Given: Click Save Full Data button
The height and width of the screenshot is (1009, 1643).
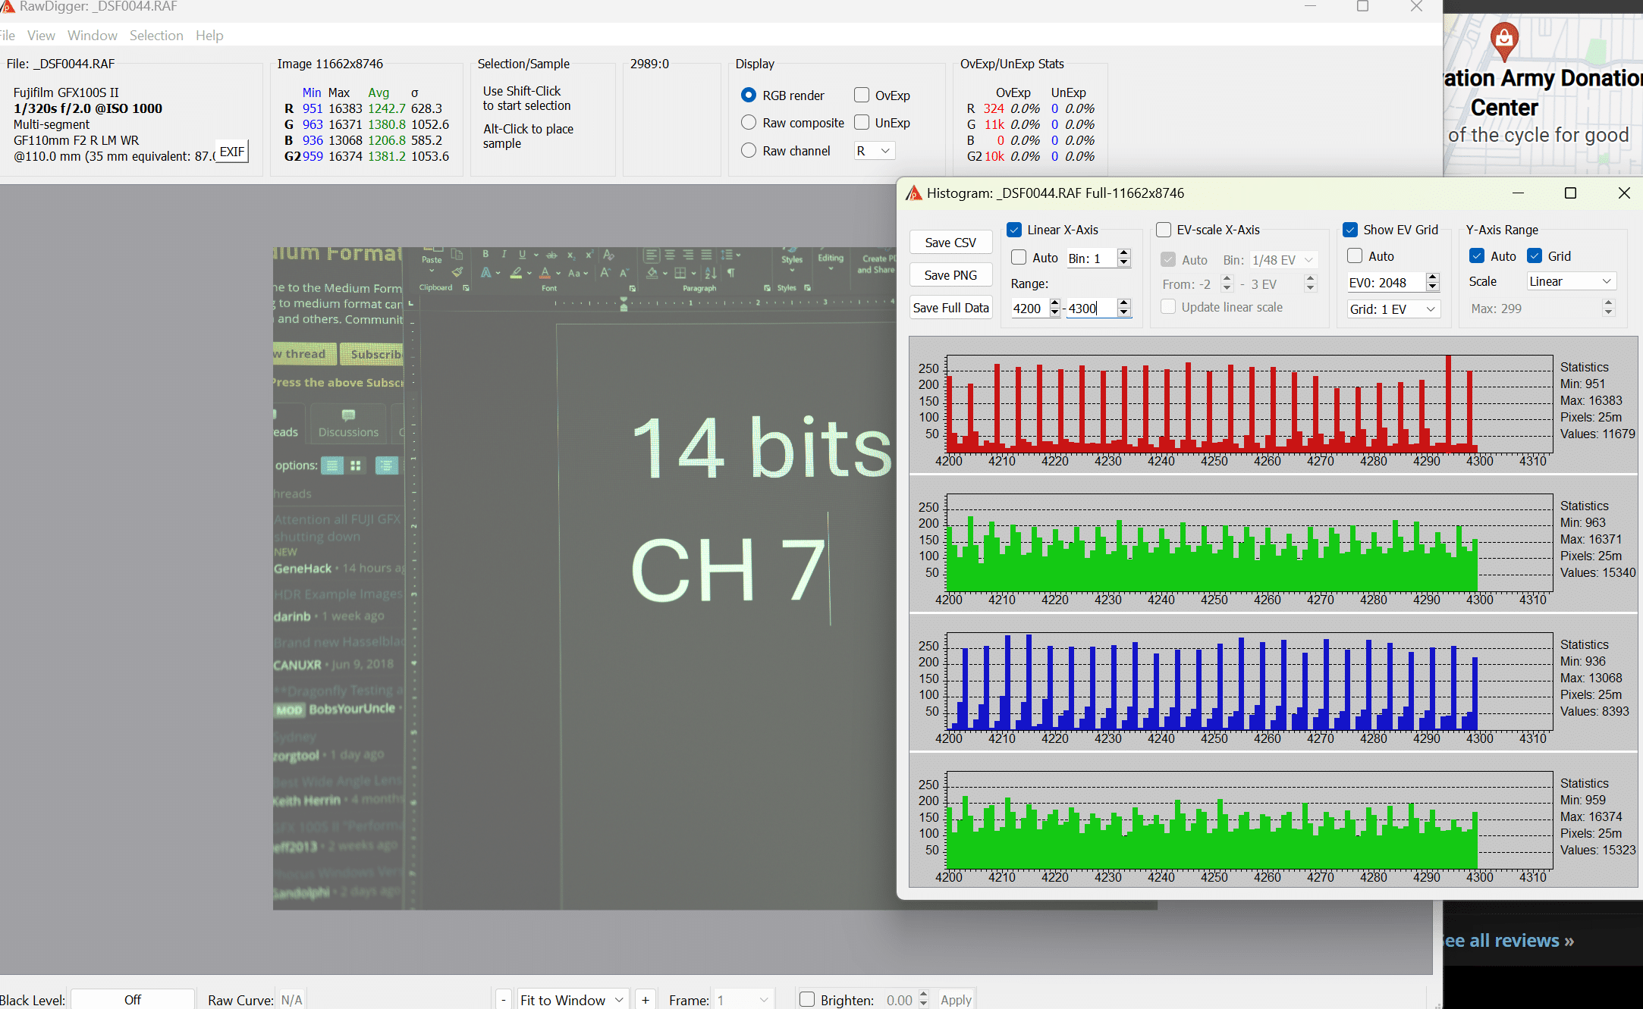Looking at the screenshot, I should coord(950,308).
